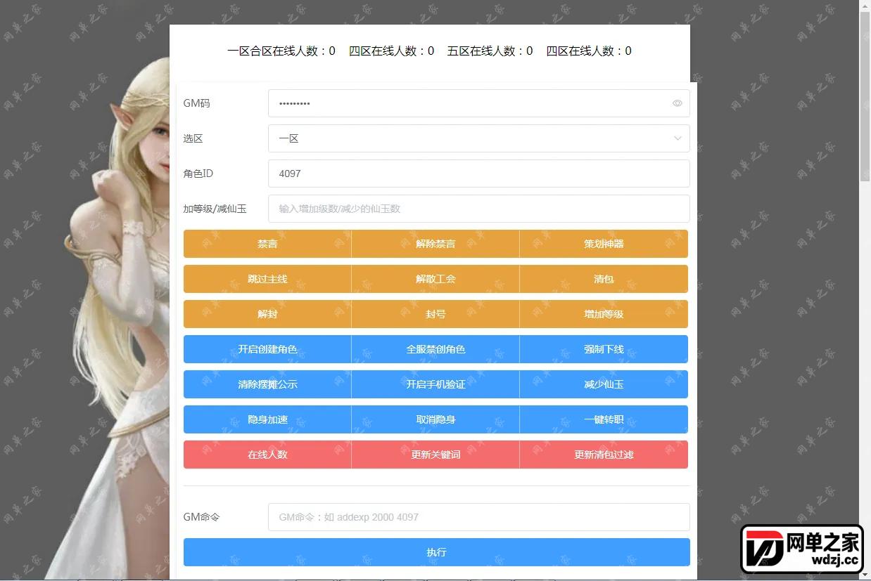
Task: Click the red 在线人数 button
Action: pos(267,455)
